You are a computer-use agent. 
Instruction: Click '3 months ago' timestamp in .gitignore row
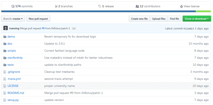pyautogui.click(x=199, y=72)
